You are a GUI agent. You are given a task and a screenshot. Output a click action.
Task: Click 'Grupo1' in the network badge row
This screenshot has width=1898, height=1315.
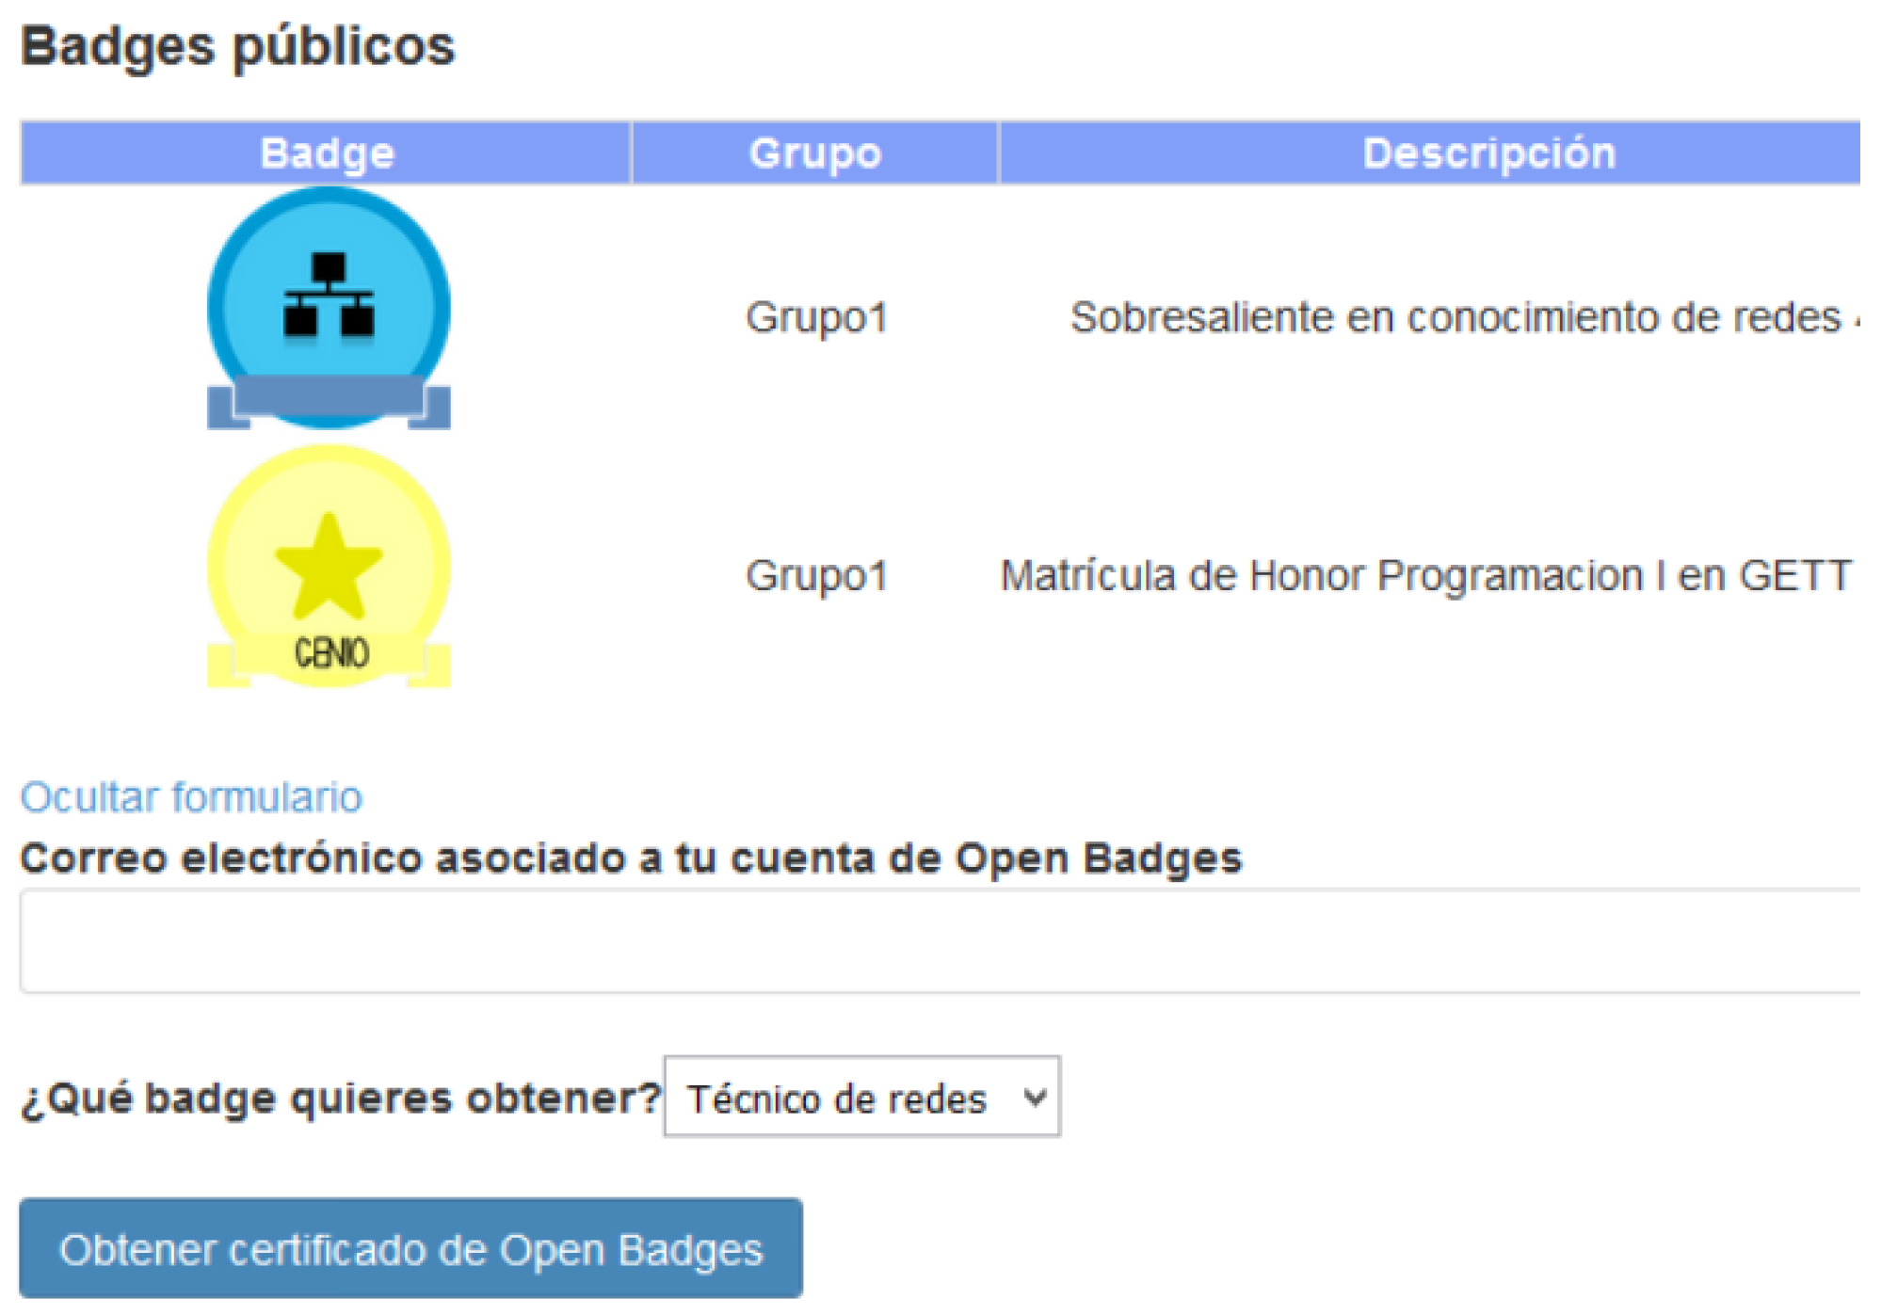[x=816, y=317]
